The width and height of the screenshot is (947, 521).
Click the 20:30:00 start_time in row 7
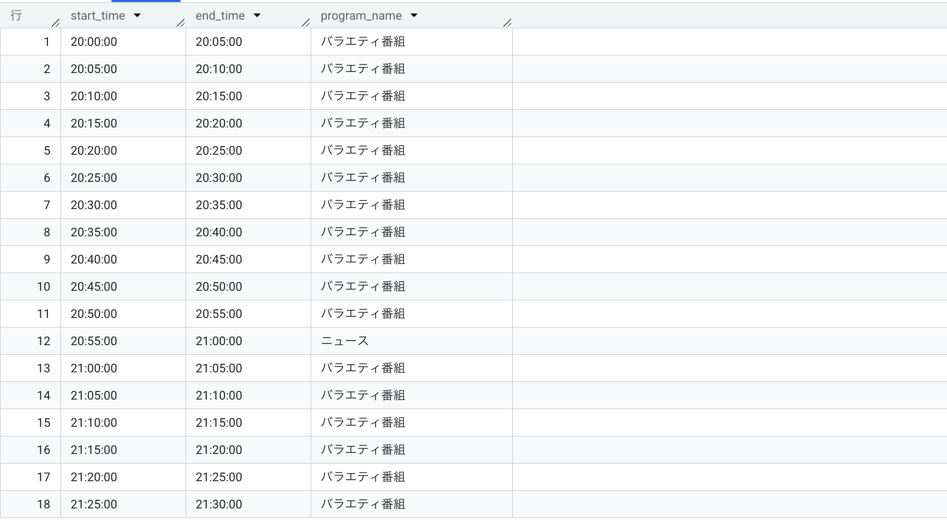pos(94,205)
